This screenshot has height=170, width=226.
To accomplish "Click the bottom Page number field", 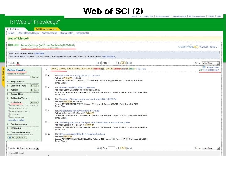I will (x=111, y=148).
